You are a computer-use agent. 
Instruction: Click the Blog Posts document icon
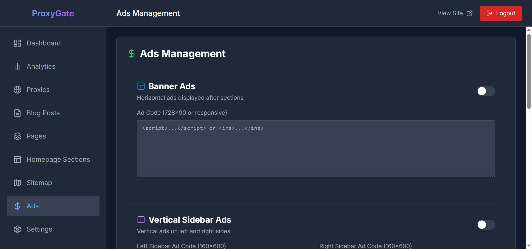[x=17, y=113]
